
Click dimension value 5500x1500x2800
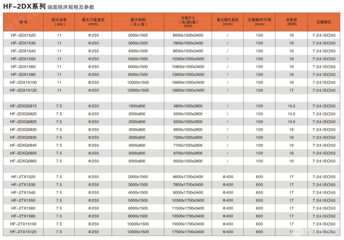[188, 114]
